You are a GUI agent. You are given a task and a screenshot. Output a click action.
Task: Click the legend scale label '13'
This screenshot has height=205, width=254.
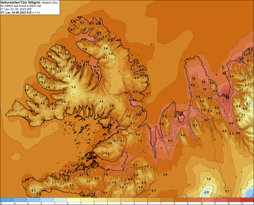[x=242, y=203]
